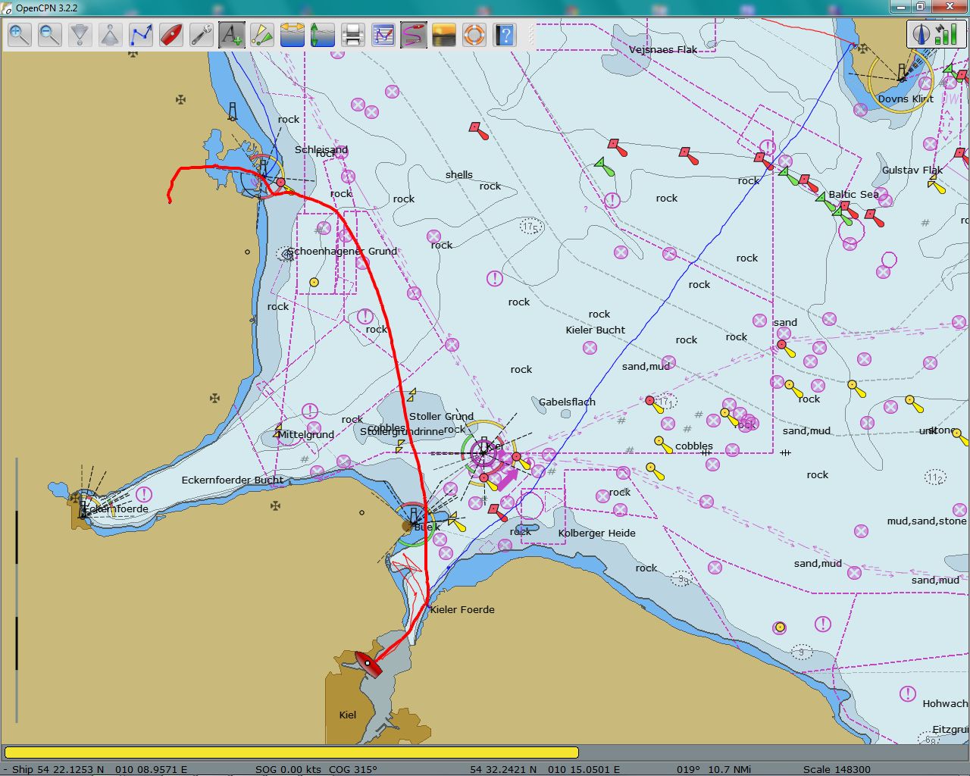
Task: Toggle the currents overlay
Action: tap(293, 35)
